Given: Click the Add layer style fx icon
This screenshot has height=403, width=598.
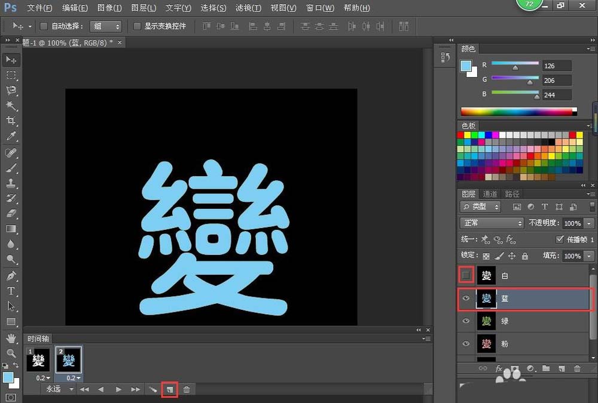Looking at the screenshot, I should (x=499, y=368).
